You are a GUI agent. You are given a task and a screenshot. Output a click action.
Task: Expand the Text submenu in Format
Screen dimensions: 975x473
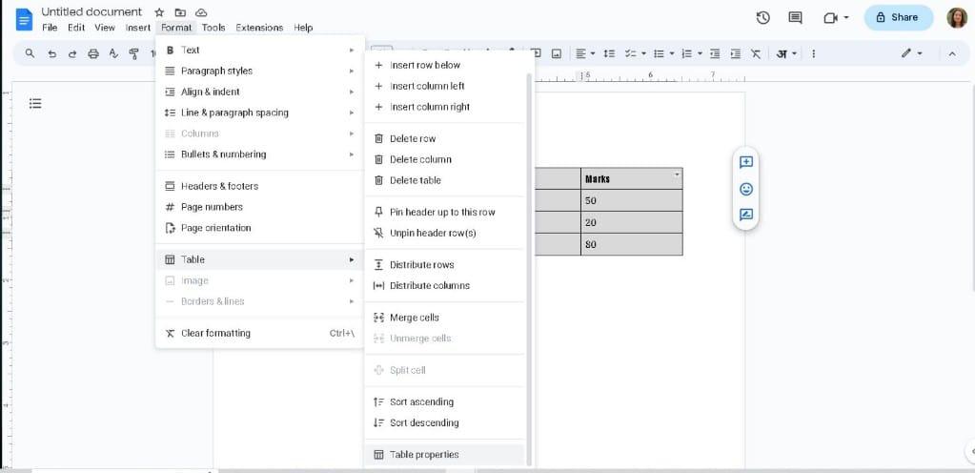coord(260,50)
